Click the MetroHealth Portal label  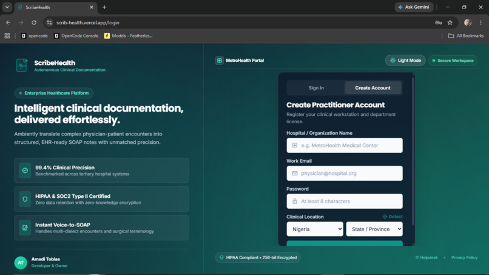click(245, 61)
